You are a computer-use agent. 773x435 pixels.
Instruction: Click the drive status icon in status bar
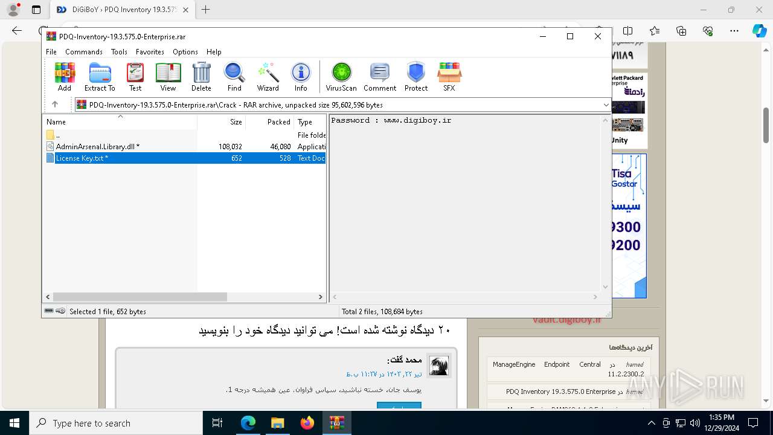click(50, 311)
